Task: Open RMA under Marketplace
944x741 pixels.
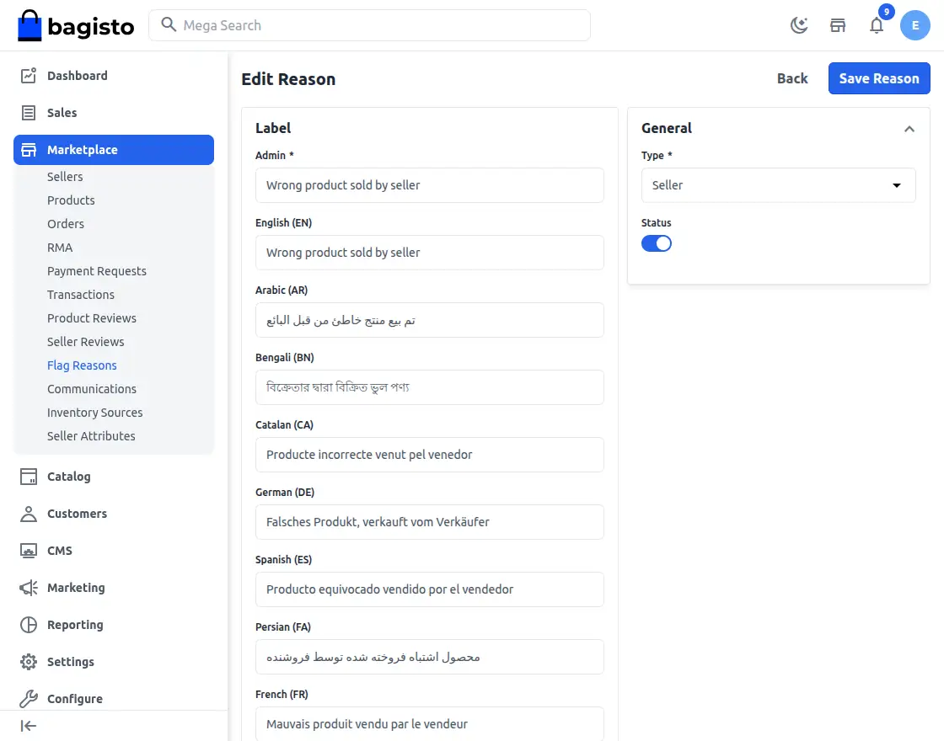Action: click(x=60, y=248)
